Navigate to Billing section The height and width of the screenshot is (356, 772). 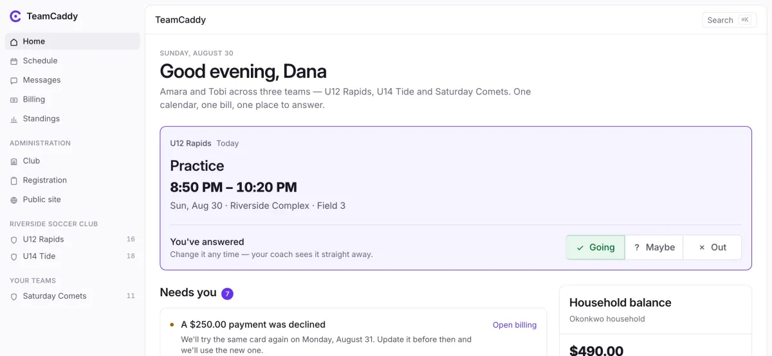click(x=73, y=99)
